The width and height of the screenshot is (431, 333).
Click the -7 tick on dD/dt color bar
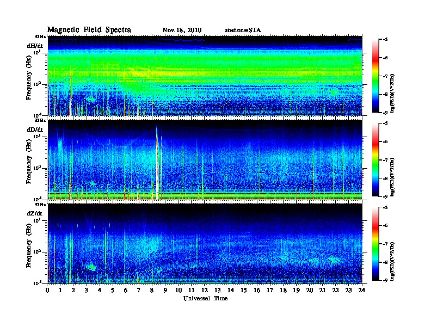pyautogui.click(x=385, y=160)
